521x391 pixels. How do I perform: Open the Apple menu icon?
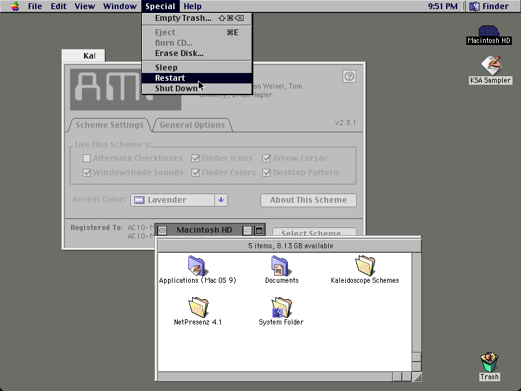point(14,6)
